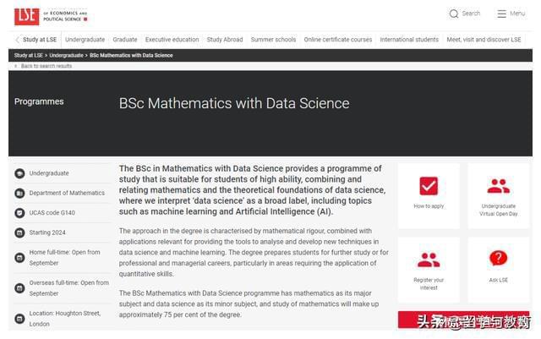The width and height of the screenshot is (541, 339).
Task: Click the Undergraduate breadcrumb link
Action: (66, 55)
